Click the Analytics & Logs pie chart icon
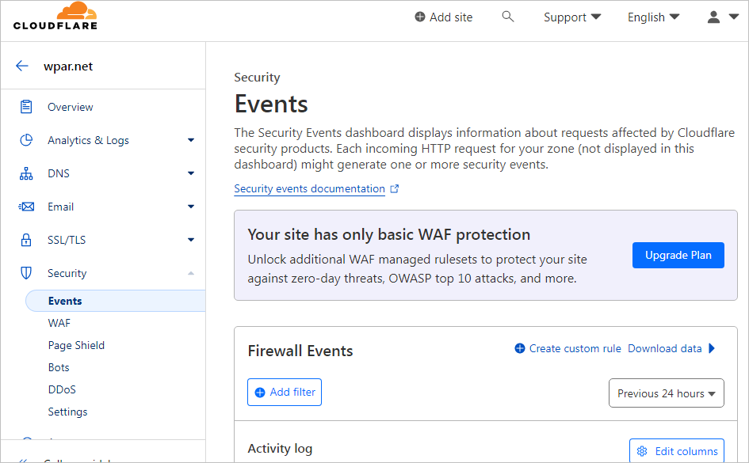This screenshot has height=463, width=749. click(x=27, y=140)
